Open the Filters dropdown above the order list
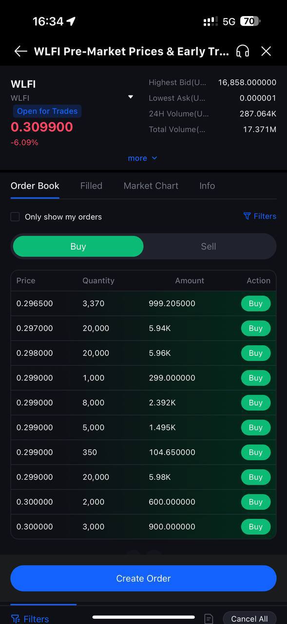287x624 pixels. tap(260, 216)
